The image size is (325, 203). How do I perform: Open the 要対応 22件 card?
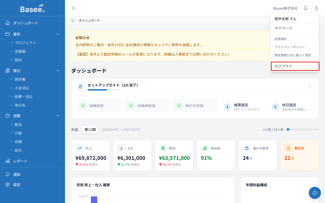pos(299,155)
